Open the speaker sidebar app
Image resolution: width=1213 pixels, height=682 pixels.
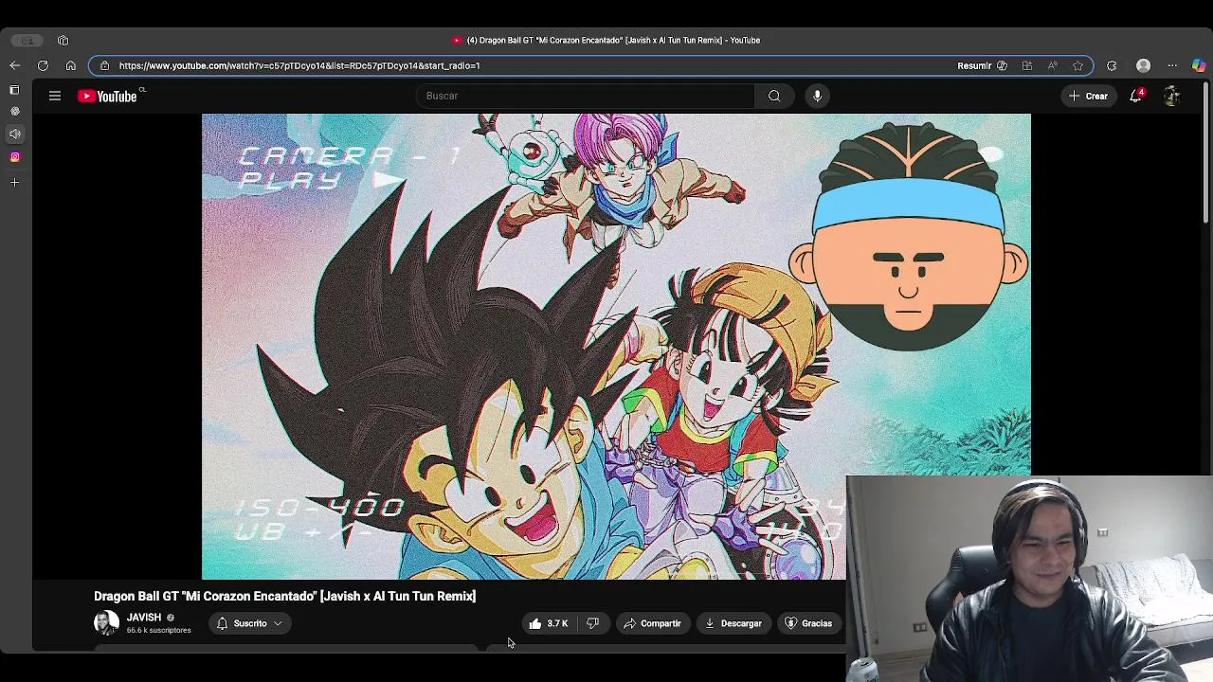coord(14,135)
